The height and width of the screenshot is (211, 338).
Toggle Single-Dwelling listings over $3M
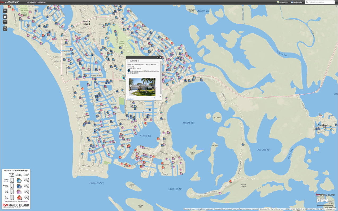point(19,197)
